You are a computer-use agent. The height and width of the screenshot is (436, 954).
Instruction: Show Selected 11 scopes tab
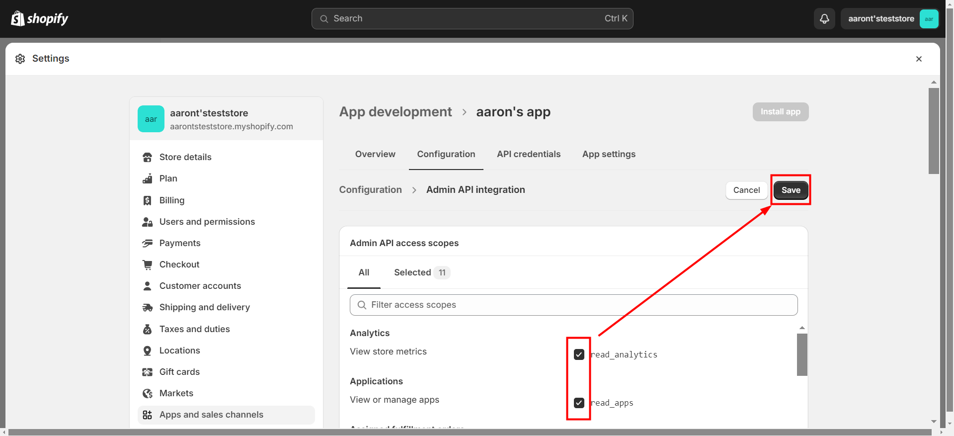422,272
